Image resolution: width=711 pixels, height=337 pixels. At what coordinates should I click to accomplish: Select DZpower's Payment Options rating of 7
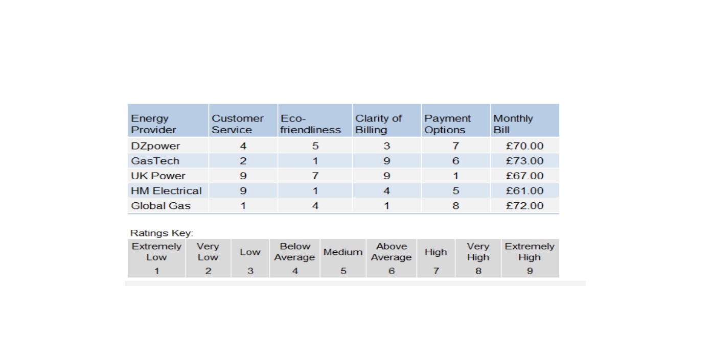coord(455,146)
